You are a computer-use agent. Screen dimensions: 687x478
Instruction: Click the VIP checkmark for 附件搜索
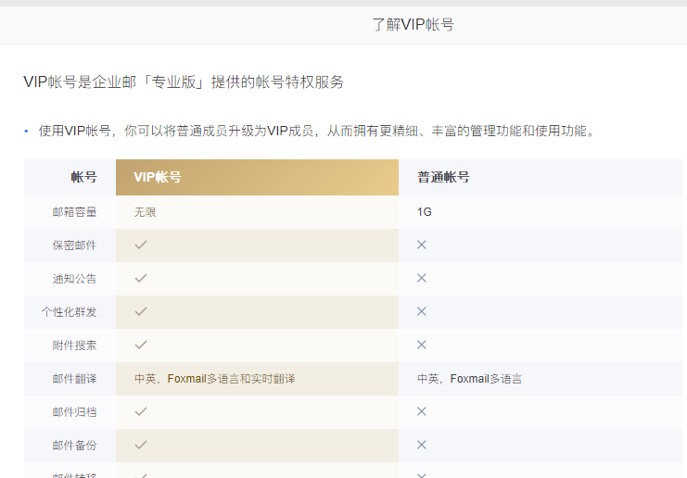pos(141,345)
